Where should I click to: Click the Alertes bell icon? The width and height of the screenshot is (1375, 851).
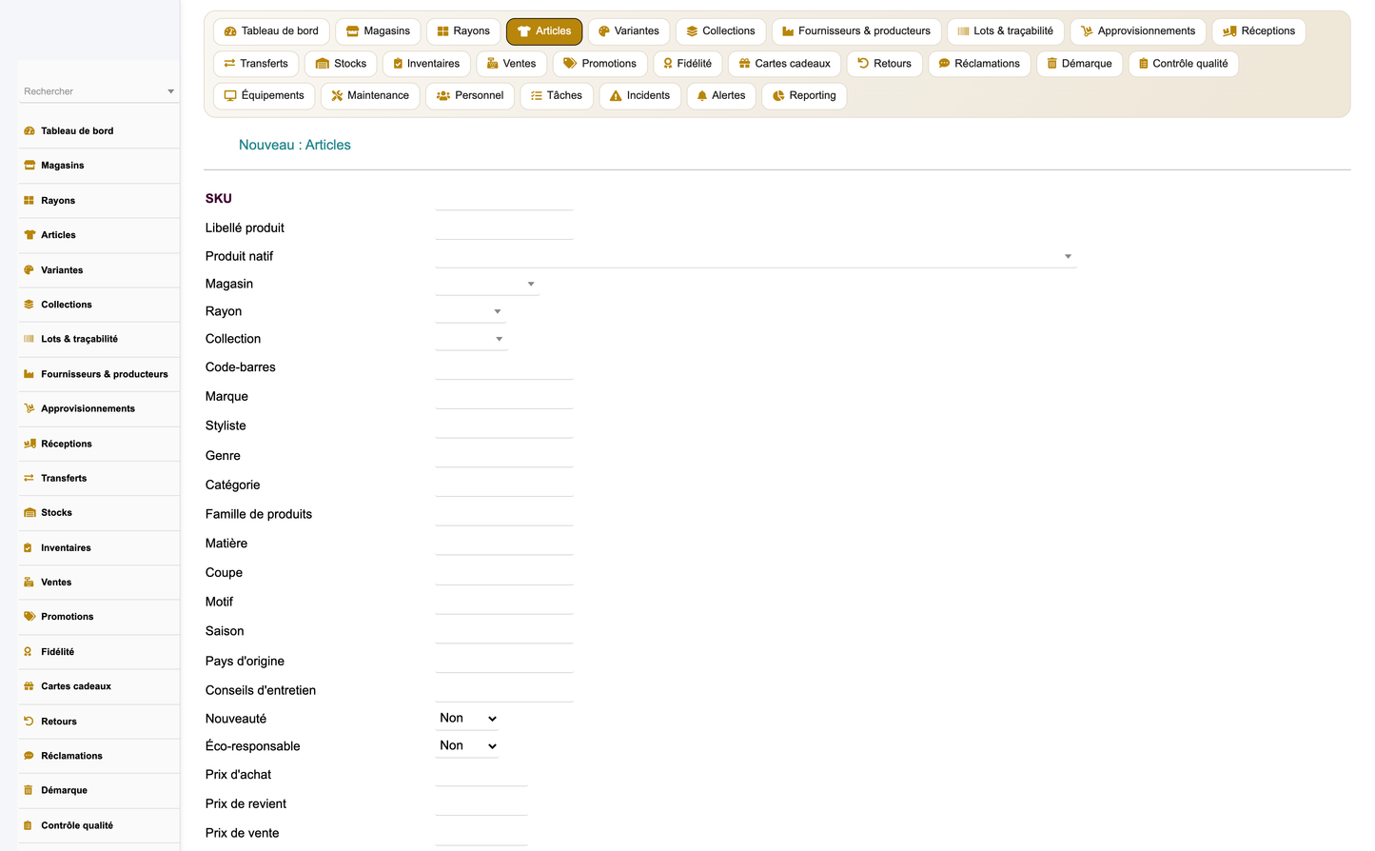[702, 96]
